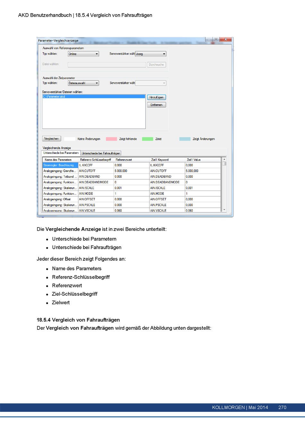Open the Servoverstärker dropdown showing Joerg
The height and width of the screenshot is (432, 305).
[151, 54]
